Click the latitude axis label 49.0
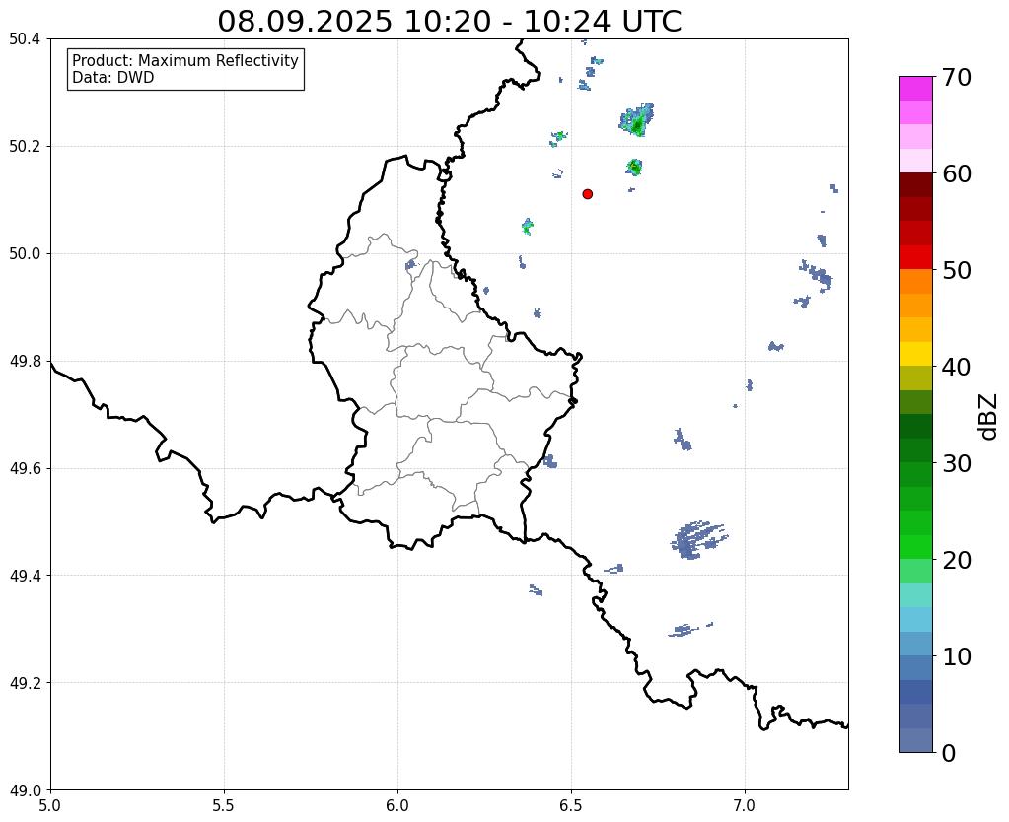1009x822 pixels. pyautogui.click(x=25, y=789)
